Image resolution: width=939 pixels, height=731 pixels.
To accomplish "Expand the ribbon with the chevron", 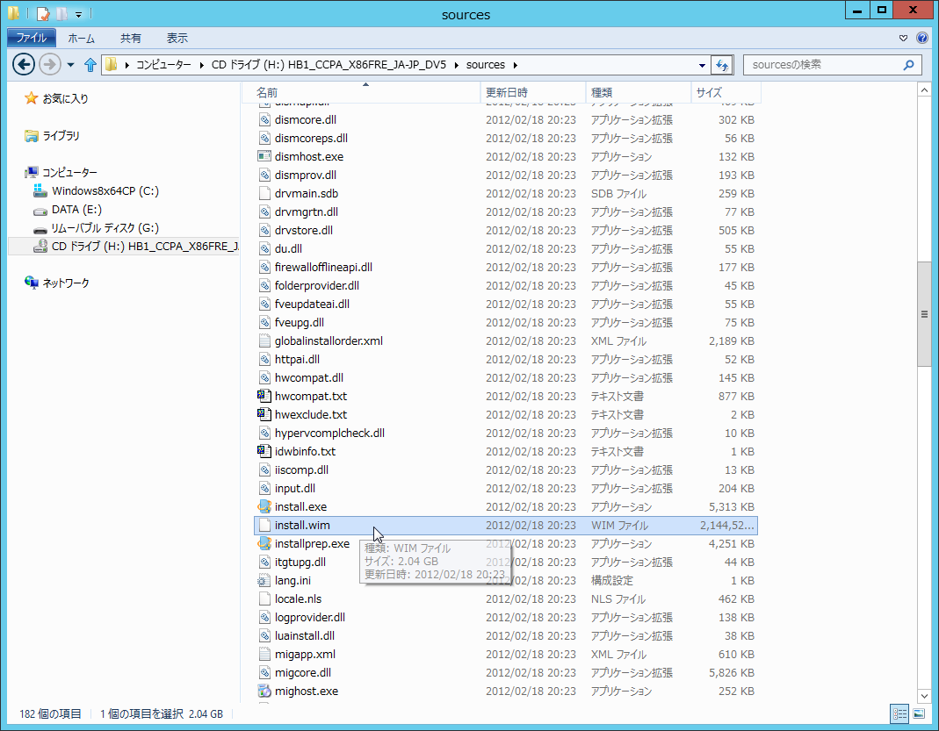I will [x=903, y=39].
